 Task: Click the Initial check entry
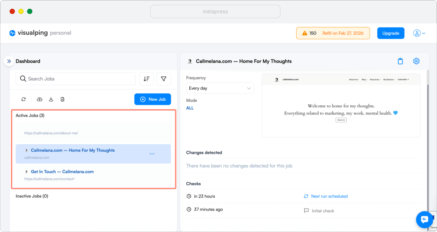(323, 211)
